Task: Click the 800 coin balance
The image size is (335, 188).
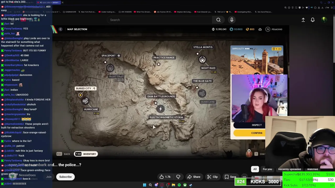Action: (250, 29)
